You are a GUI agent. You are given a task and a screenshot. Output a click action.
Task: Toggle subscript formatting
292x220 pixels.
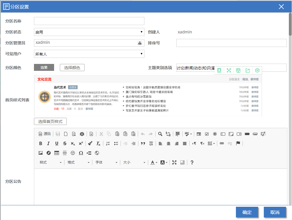point(73,143)
